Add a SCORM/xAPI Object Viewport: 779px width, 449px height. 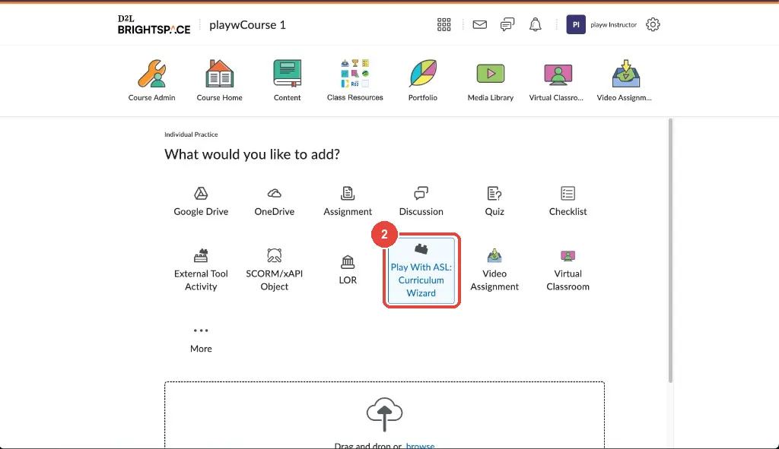[274, 270]
